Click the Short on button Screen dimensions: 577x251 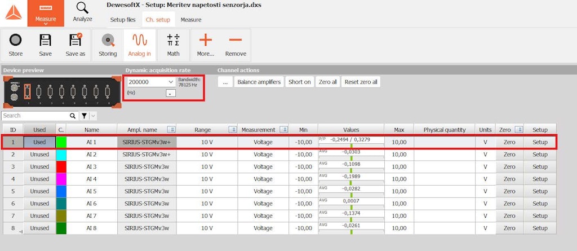[300, 82]
